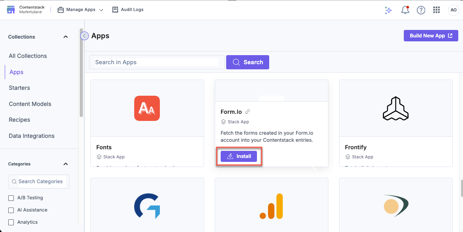Open the Form.io app title

tap(231, 112)
